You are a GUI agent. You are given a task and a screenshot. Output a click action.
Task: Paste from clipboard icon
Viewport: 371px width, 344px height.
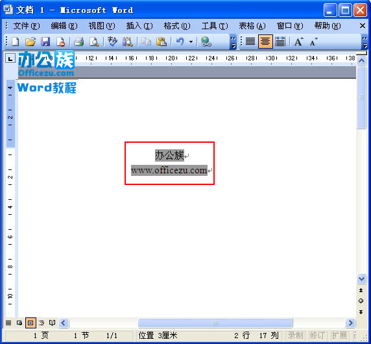(x=162, y=42)
